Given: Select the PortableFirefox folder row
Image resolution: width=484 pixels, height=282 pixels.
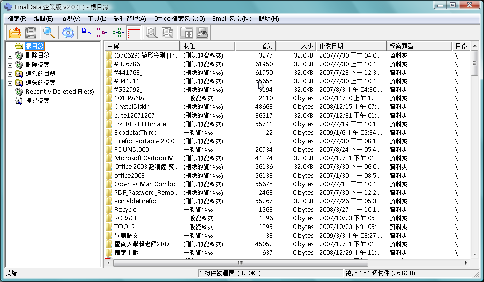Looking at the screenshot, I should coord(287,201).
